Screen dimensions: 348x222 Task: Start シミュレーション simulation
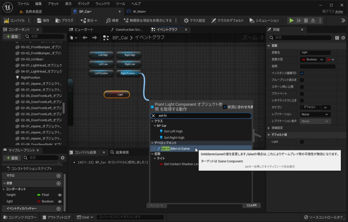click(x=264, y=20)
